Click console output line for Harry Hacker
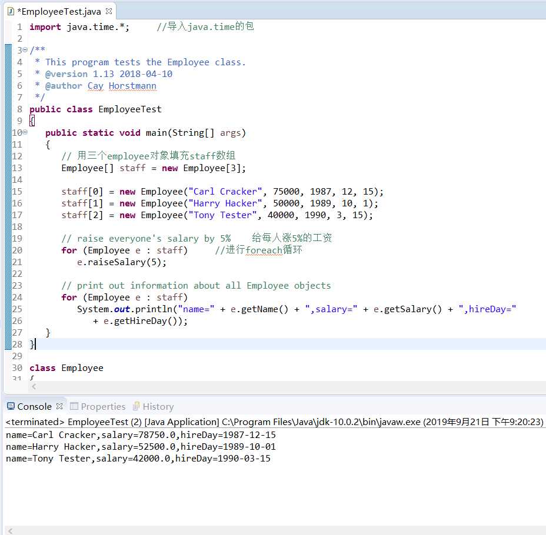 [x=141, y=447]
